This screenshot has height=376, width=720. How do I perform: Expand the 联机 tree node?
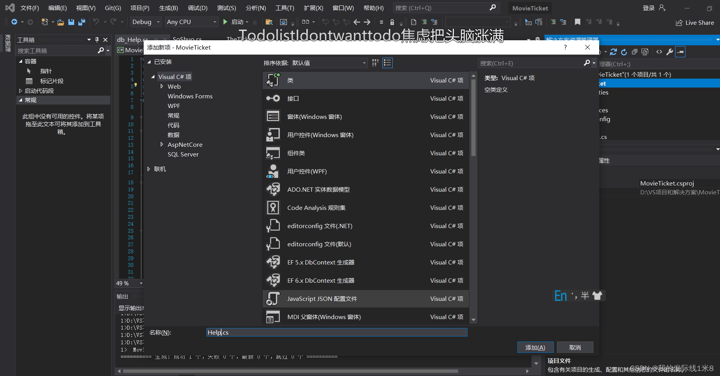point(149,169)
